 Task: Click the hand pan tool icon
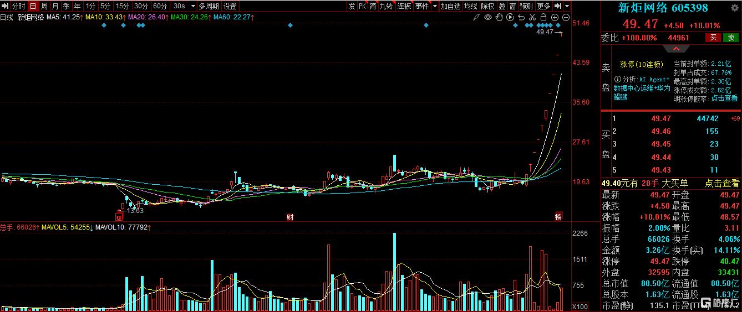tap(499, 17)
